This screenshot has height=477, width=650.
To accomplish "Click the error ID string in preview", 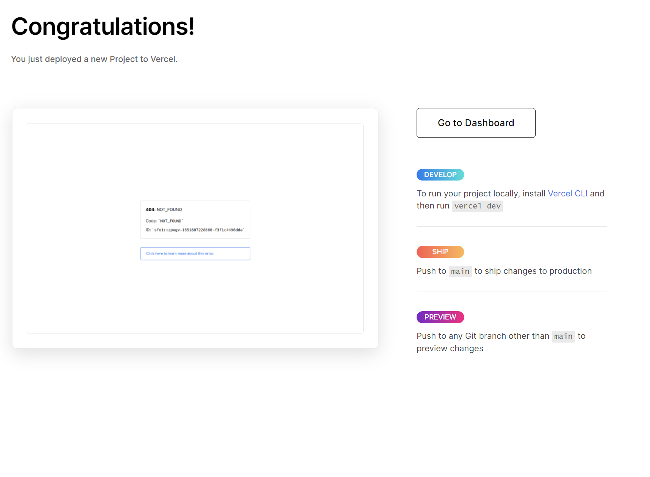I will (198, 230).
